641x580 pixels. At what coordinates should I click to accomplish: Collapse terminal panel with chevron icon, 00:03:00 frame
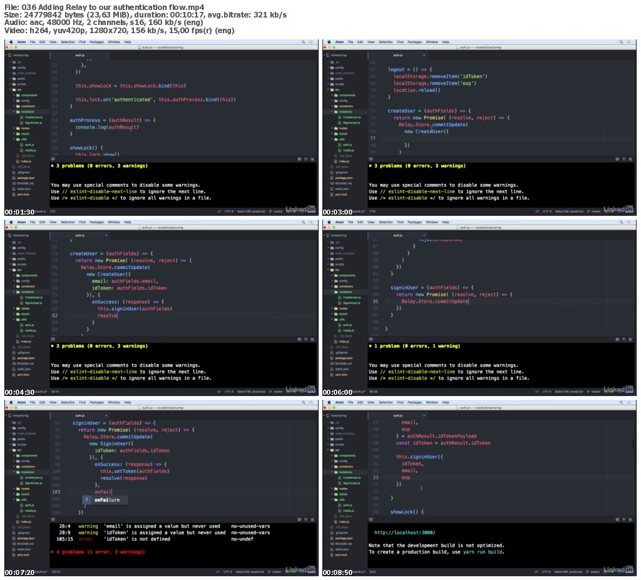(624, 159)
